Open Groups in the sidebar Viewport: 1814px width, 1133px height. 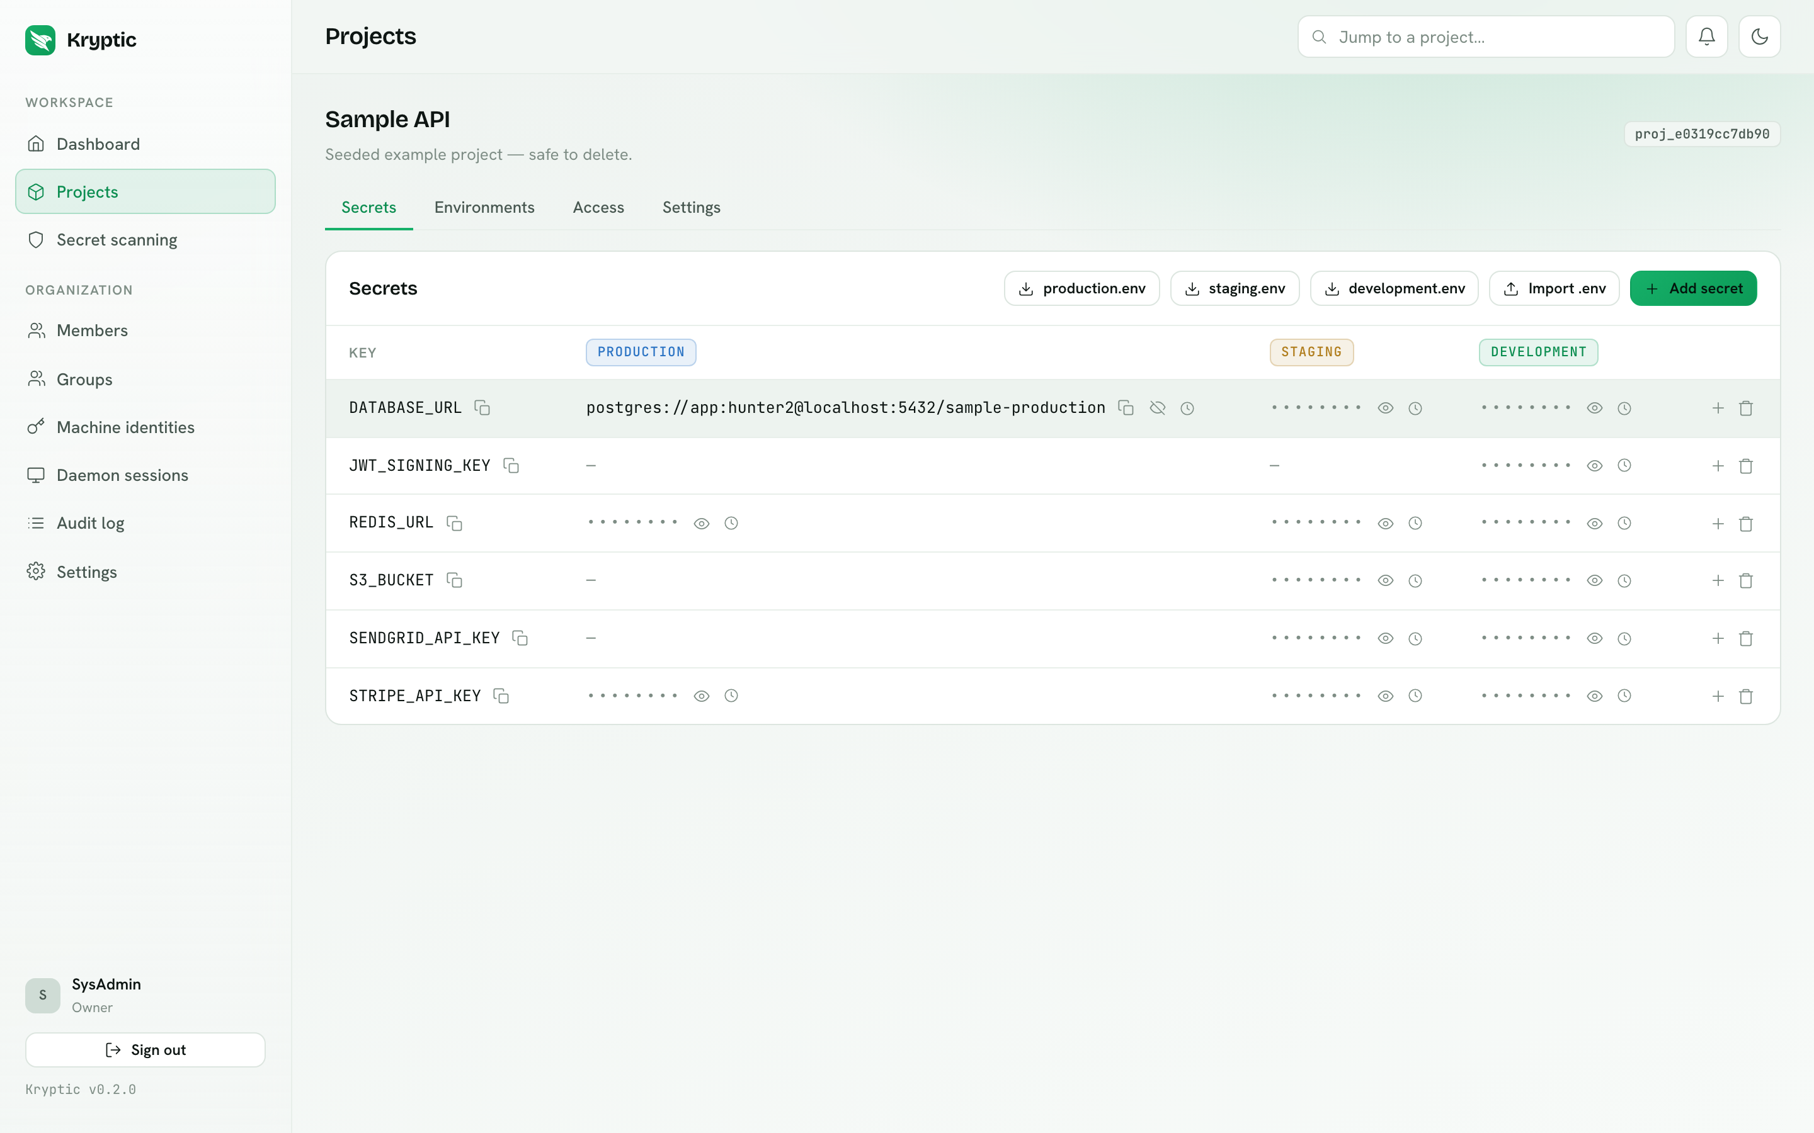pos(145,379)
